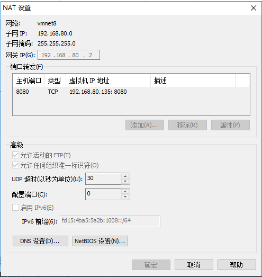Click the UDP 超时 value field
Image resolution: width=262 pixels, height=277 pixels.
[103, 178]
